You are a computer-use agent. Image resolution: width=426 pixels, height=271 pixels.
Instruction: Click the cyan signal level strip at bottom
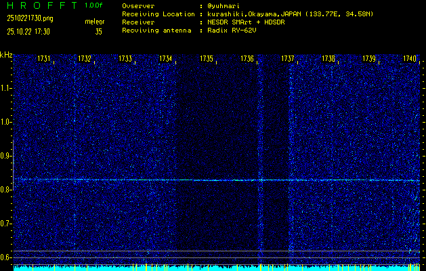pyautogui.click(x=217, y=268)
